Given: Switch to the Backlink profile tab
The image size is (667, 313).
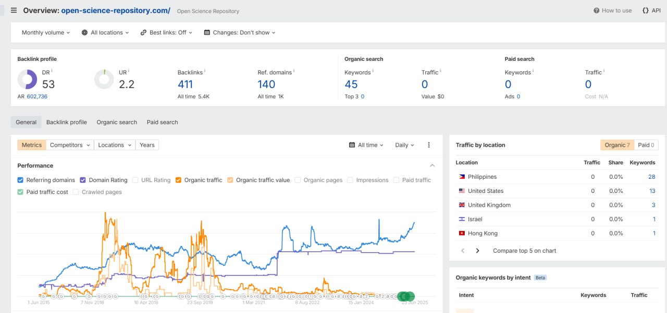Looking at the screenshot, I should click(x=67, y=122).
